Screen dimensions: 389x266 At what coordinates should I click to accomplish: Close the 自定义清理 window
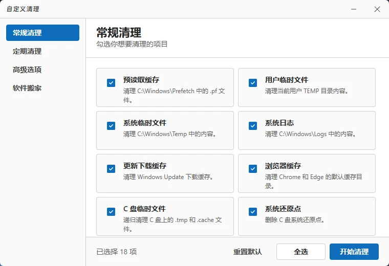(x=377, y=9)
